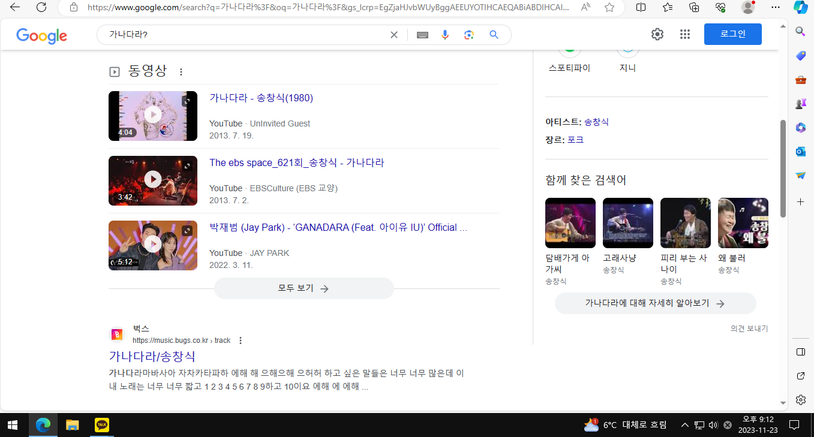
Task: Open the weather widget showing 6°C
Action: (625, 425)
